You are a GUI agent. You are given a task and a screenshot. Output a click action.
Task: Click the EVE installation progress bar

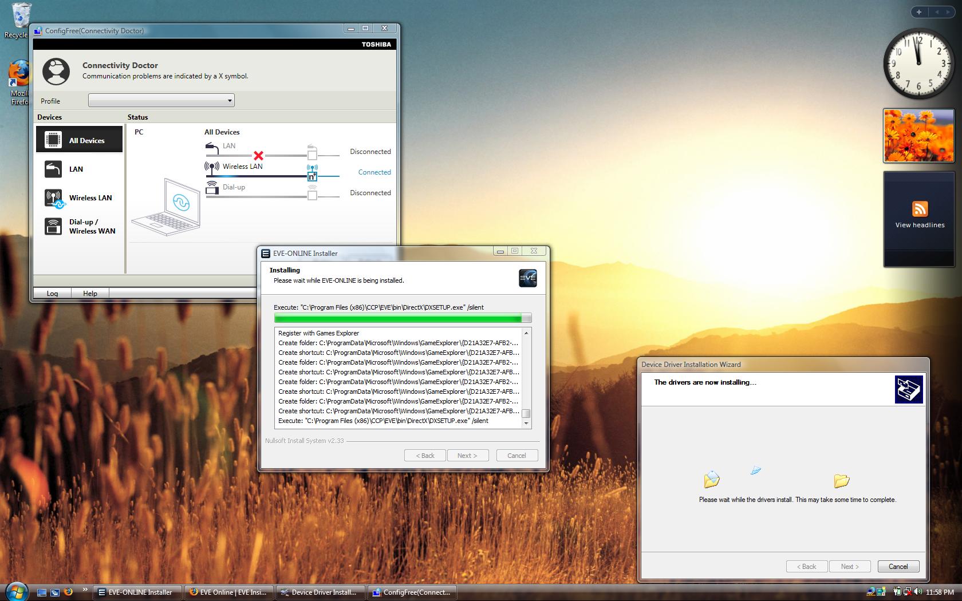click(x=403, y=318)
